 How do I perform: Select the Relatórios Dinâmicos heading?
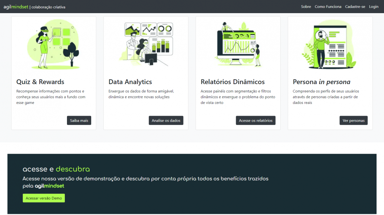233,82
